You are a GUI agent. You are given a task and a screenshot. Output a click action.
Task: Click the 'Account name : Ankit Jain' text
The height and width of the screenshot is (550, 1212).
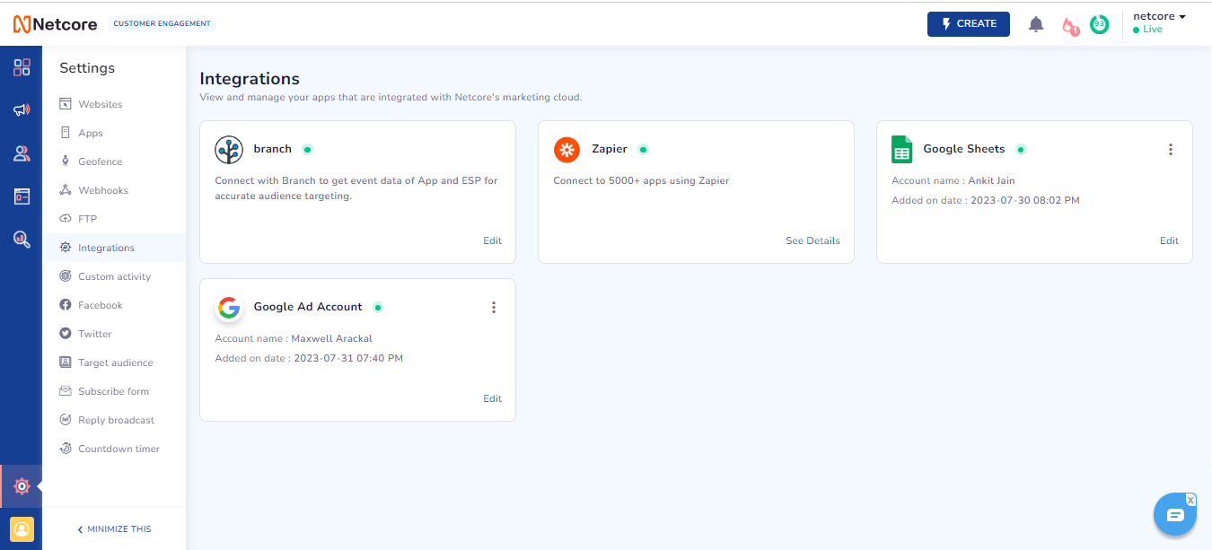[x=953, y=180]
